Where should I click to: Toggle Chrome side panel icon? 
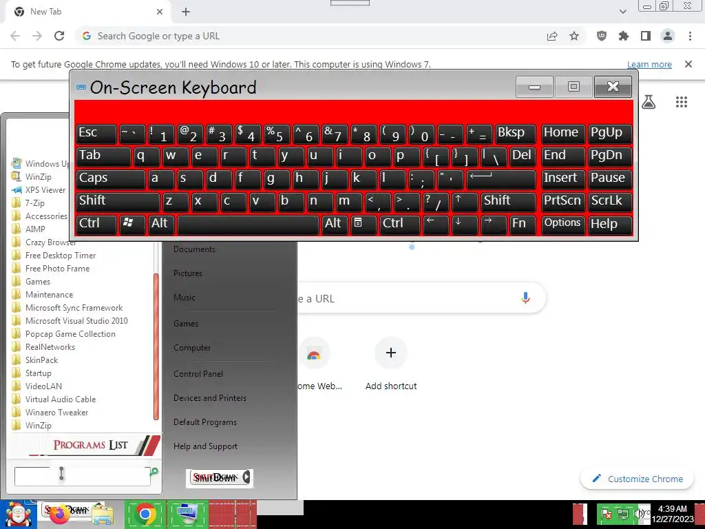pyautogui.click(x=646, y=36)
